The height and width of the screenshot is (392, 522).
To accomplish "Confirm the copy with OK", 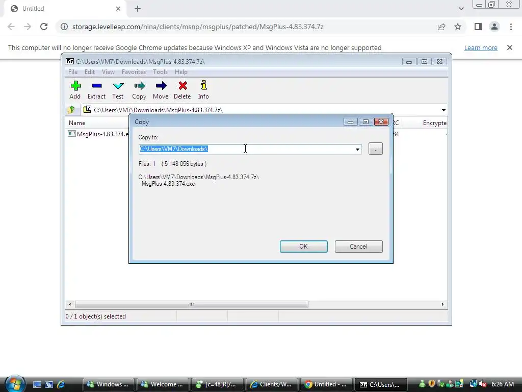I will pyautogui.click(x=304, y=247).
